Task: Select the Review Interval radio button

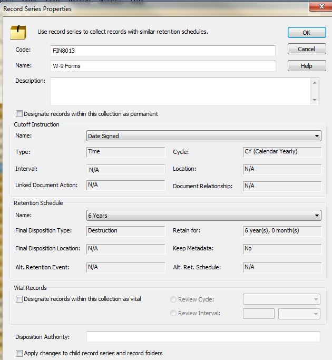Action: [173, 314]
